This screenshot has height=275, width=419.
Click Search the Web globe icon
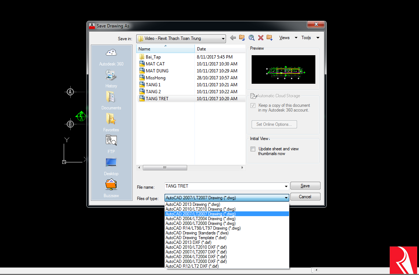pyautogui.click(x=252, y=38)
